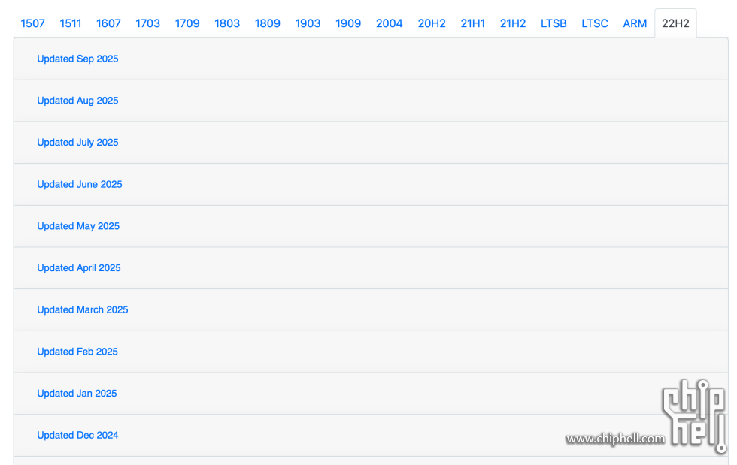Expand Updated Dec 2024 section
The width and height of the screenshot is (737, 465).
[77, 435]
